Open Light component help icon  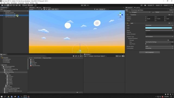point(169,23)
